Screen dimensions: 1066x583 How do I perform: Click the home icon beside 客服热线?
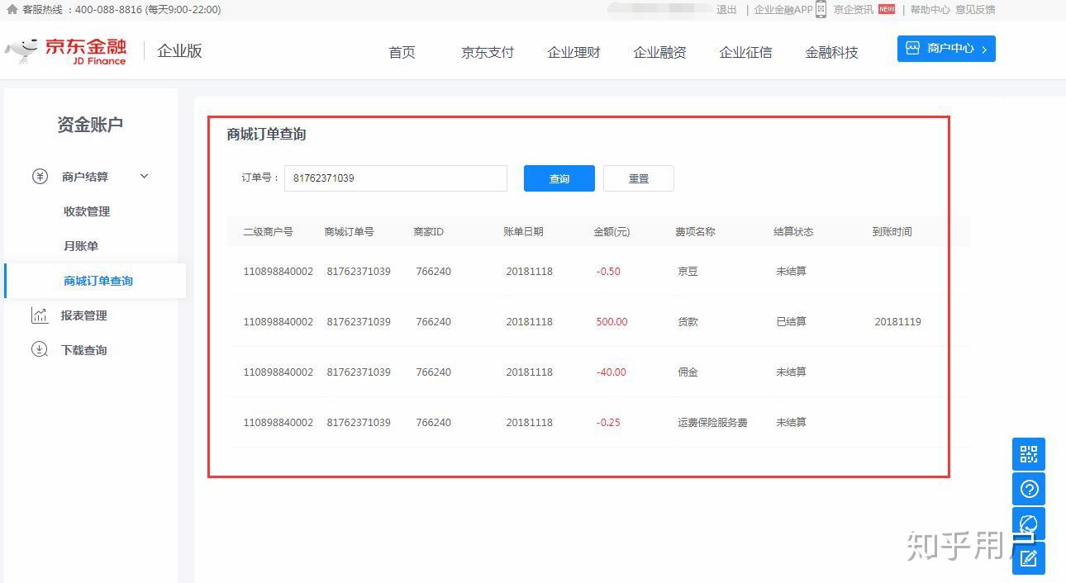[12, 9]
